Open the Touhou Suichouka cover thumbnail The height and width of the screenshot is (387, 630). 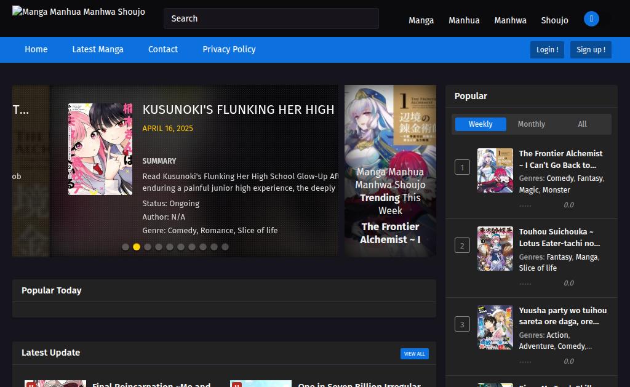(x=495, y=249)
